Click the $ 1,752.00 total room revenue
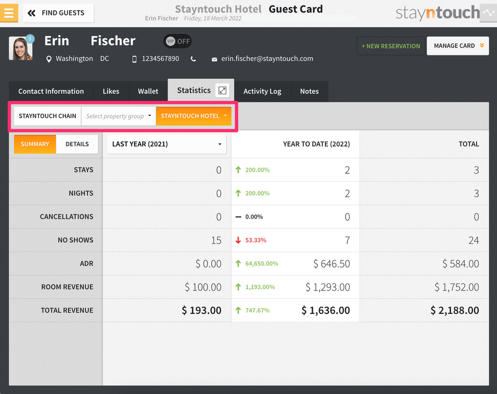Image resolution: width=497 pixels, height=394 pixels. pyautogui.click(x=456, y=287)
